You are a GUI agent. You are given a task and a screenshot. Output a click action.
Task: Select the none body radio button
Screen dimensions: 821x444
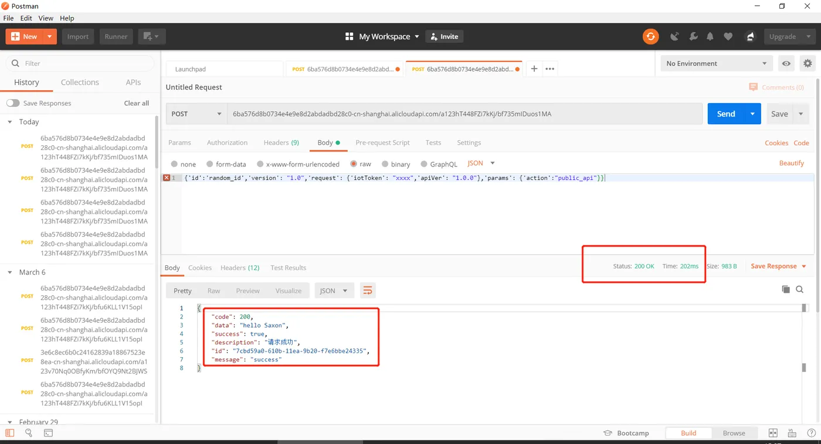[x=174, y=164]
